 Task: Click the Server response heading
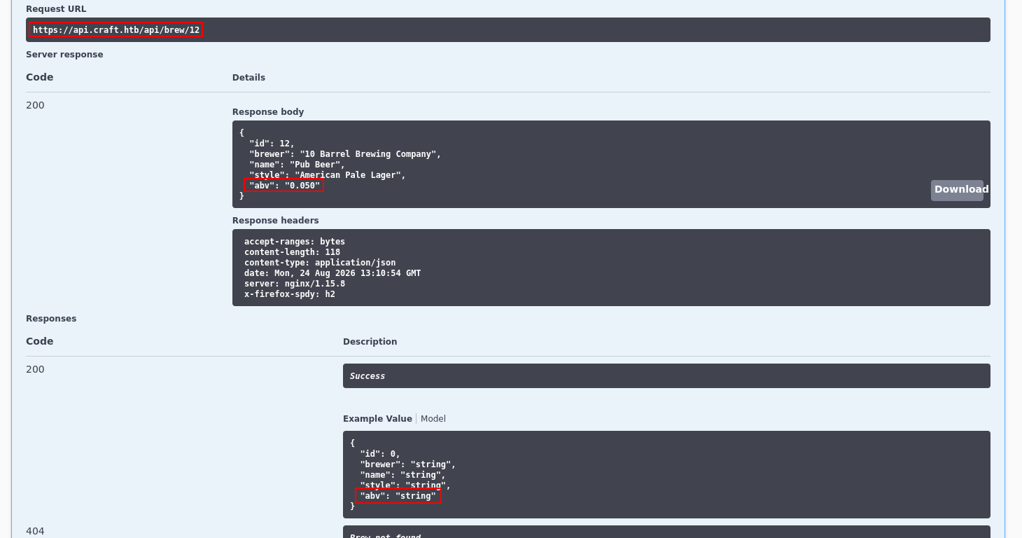(64, 55)
